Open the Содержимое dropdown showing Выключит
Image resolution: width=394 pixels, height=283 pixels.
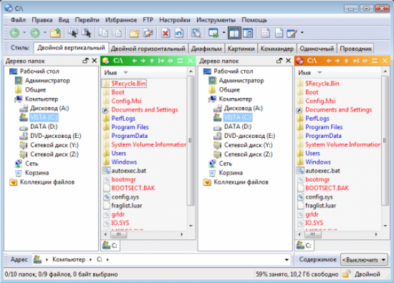[361, 259]
